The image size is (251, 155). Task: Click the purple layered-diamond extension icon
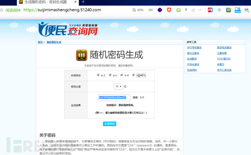click(160, 10)
